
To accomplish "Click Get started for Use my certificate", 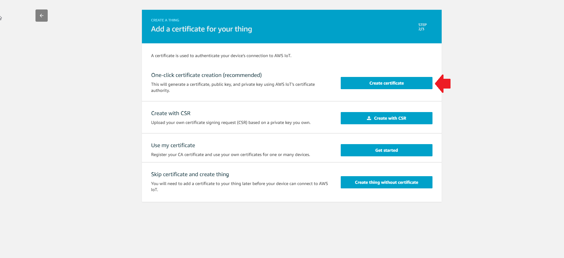I will [x=386, y=150].
